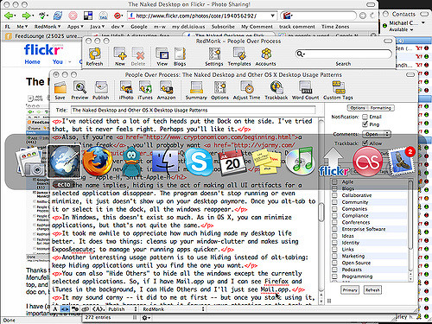Image resolution: width=432 pixels, height=324 pixels.
Task: Toggle the Ping notification checkbox
Action: coord(365,124)
